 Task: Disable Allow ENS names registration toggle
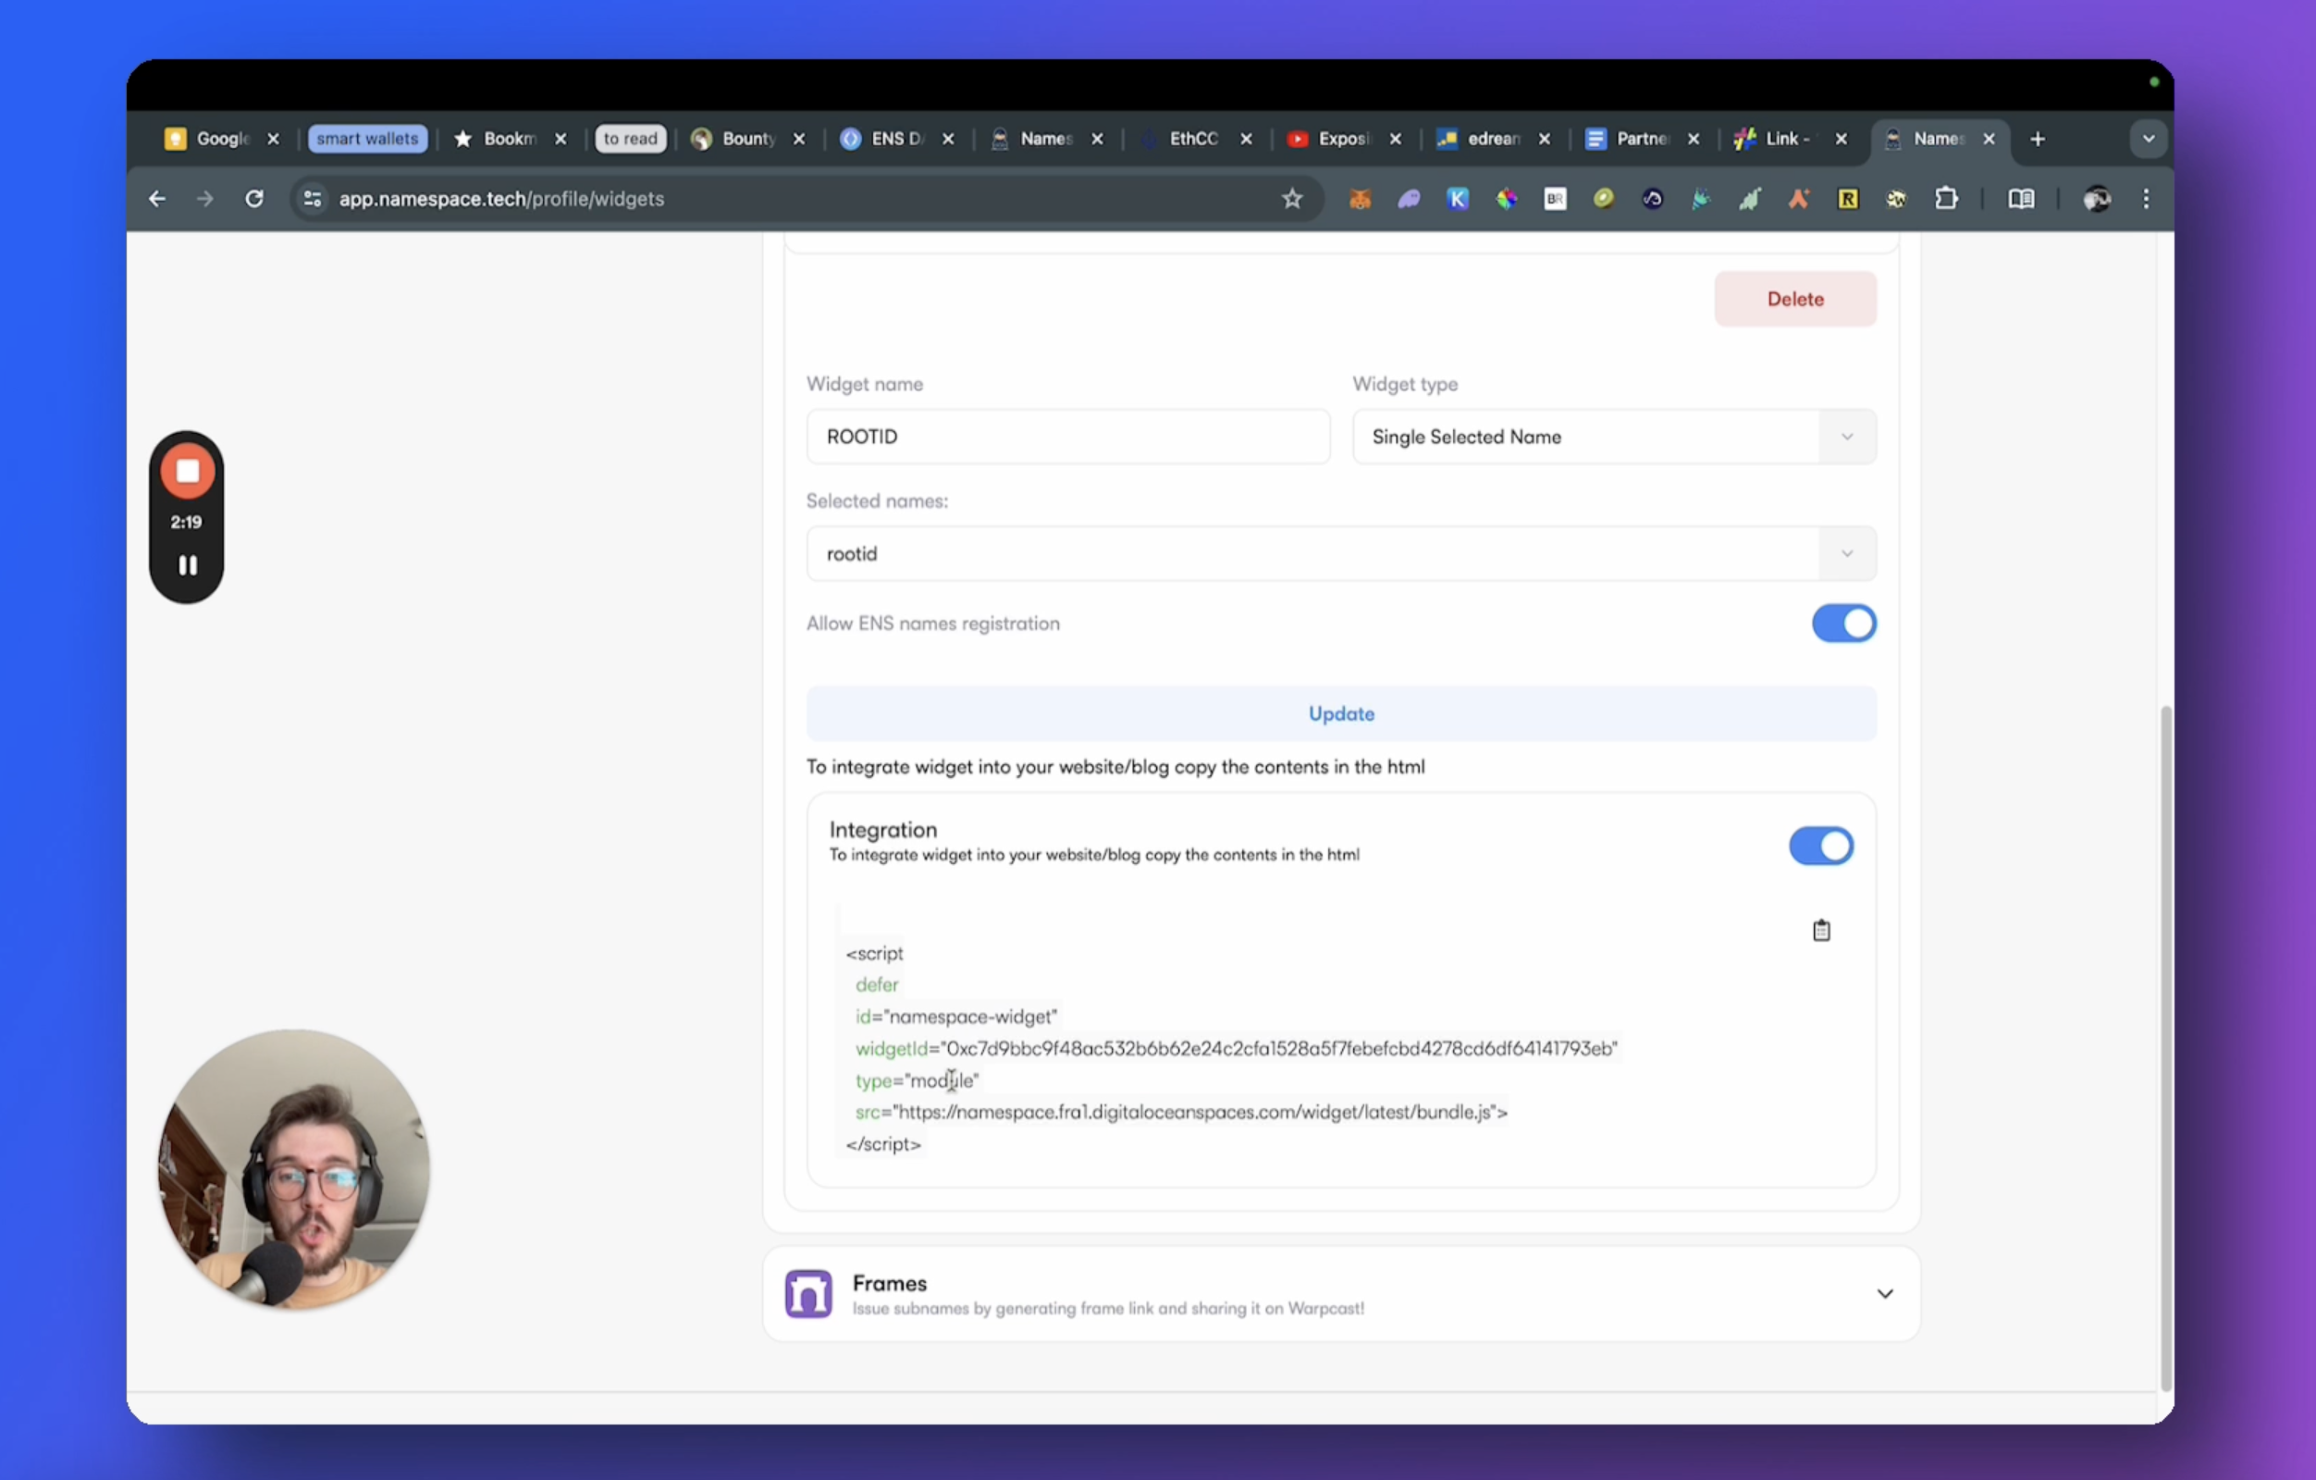coord(1842,623)
